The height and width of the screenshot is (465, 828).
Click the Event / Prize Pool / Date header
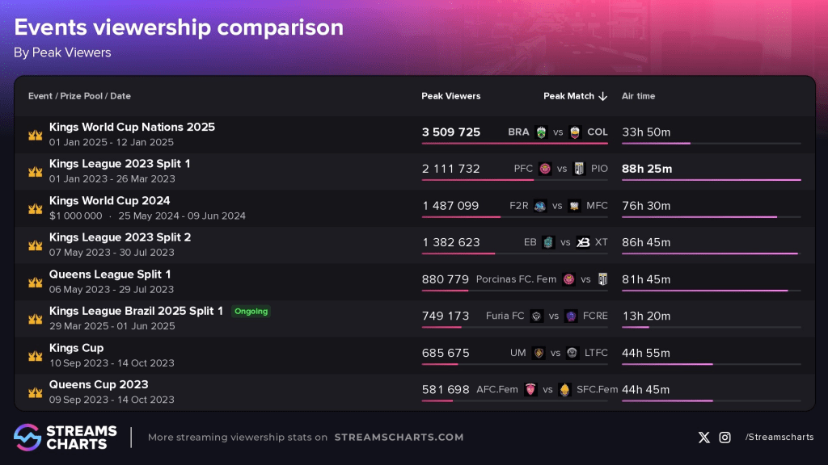click(79, 96)
